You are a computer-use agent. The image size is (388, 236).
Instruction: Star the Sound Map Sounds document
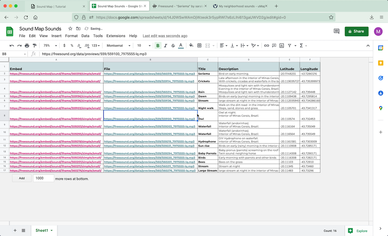pyautogui.click(x=70, y=29)
